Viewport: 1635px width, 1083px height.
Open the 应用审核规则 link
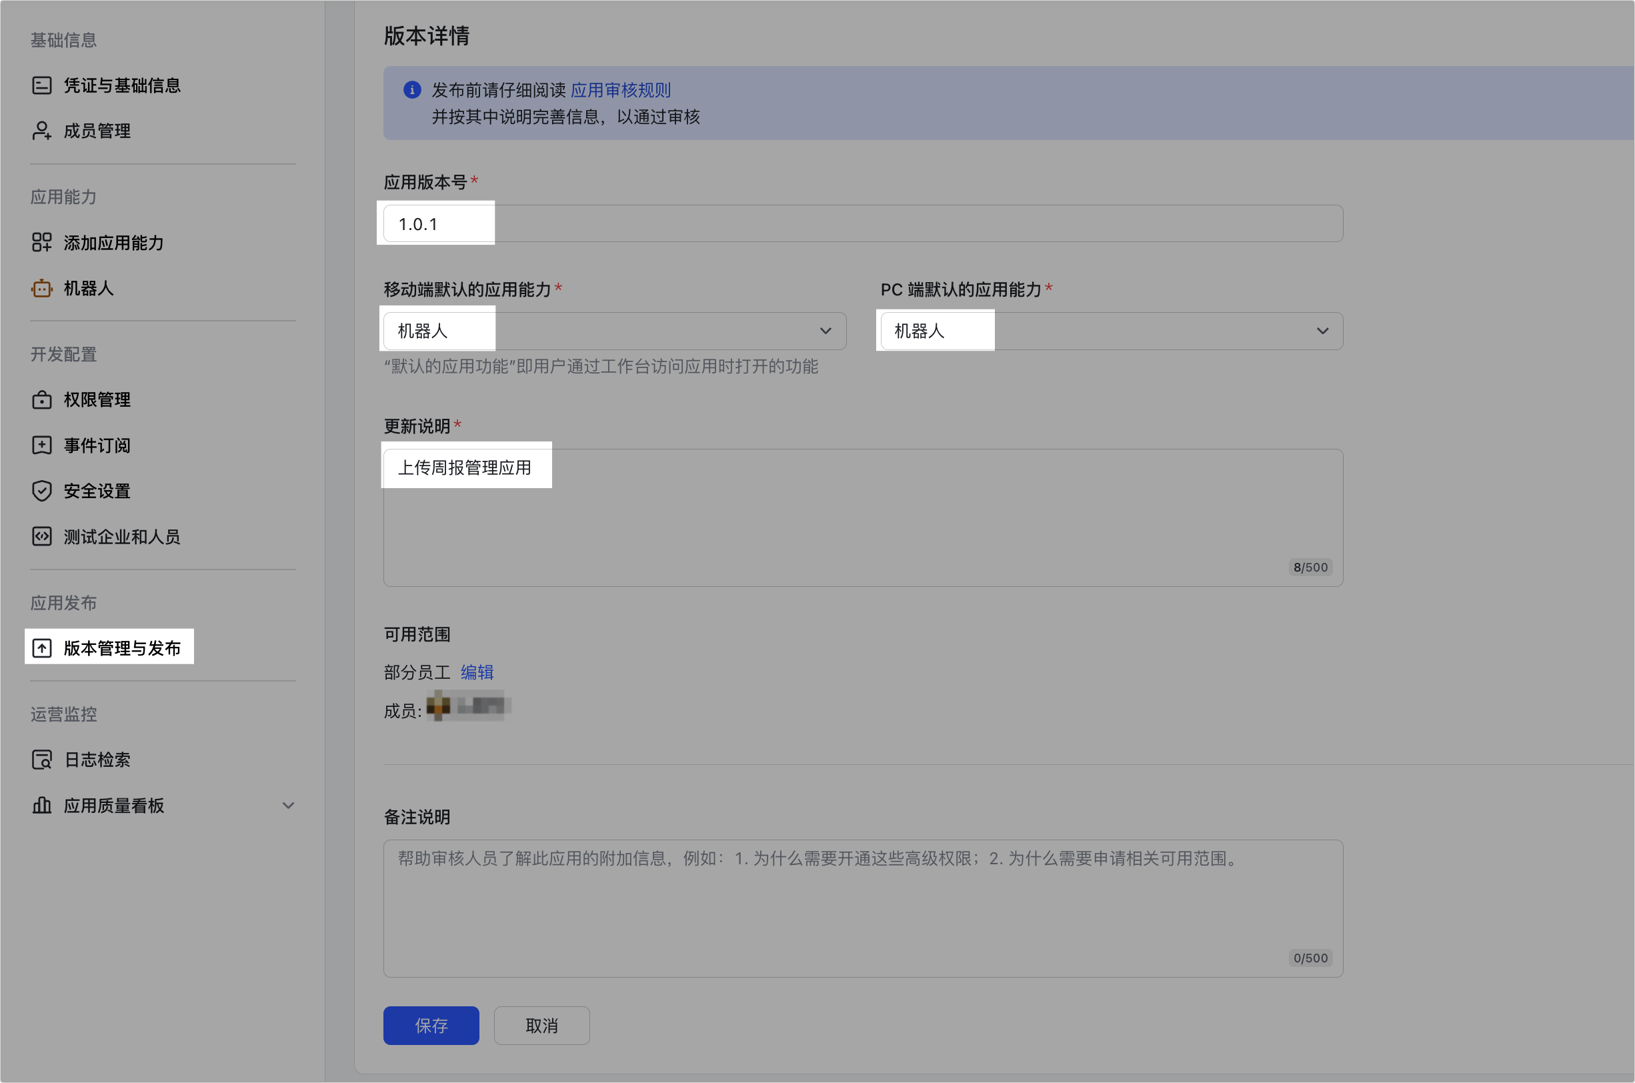(x=621, y=90)
